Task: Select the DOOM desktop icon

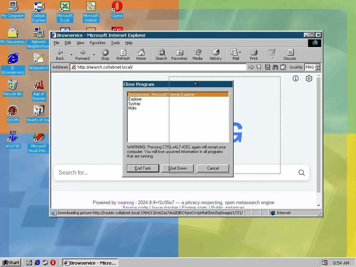Action: click(13, 114)
